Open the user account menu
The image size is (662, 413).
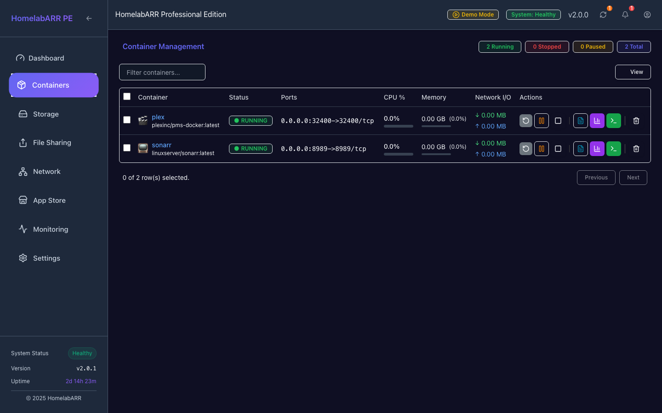tap(647, 15)
